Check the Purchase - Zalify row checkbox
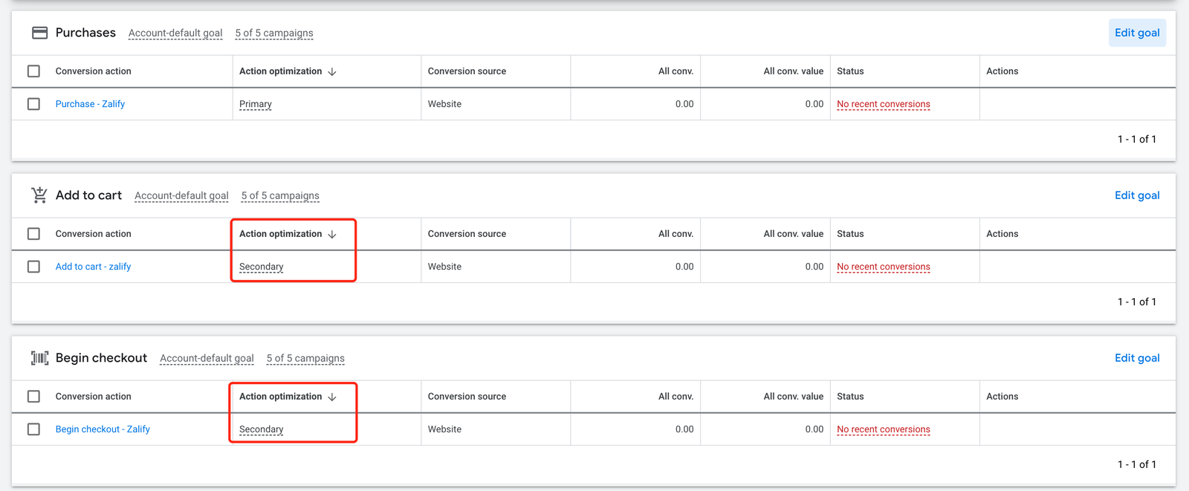This screenshot has width=1189, height=491. 33,104
